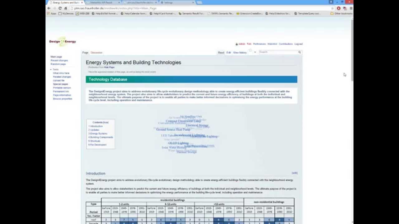
Task: Click OLED Lighting in tag cloud
Action: pyautogui.click(x=179, y=143)
